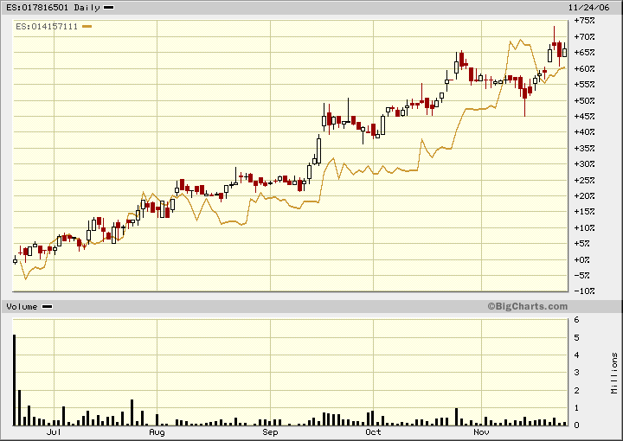Click the volume axis label 2
Image resolution: width=623 pixels, height=441 pixels.
(576, 390)
